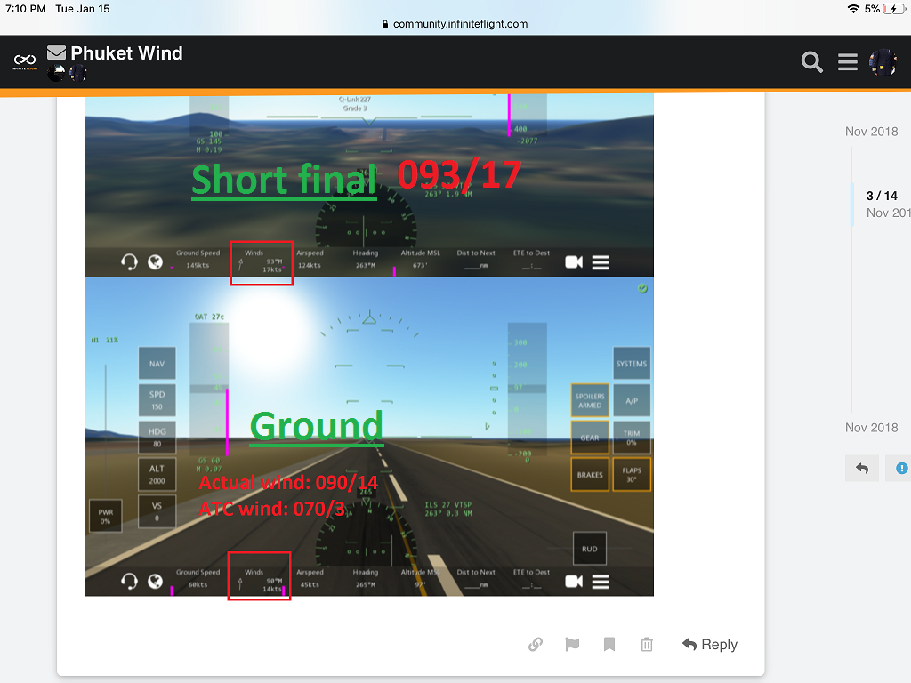Tap the Wi-Fi indicator in status bar
Screen dimensions: 911x683
coord(853,9)
